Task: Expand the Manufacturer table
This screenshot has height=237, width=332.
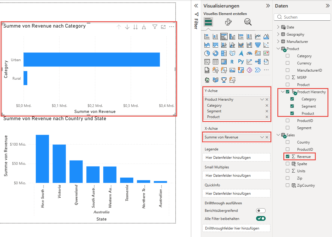Action: tap(278, 41)
